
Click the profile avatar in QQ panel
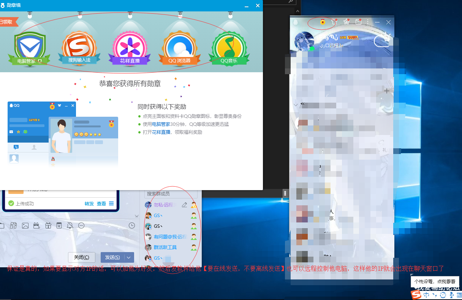pyautogui.click(x=304, y=41)
